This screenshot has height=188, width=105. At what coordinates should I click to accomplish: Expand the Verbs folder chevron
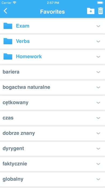[98, 41]
